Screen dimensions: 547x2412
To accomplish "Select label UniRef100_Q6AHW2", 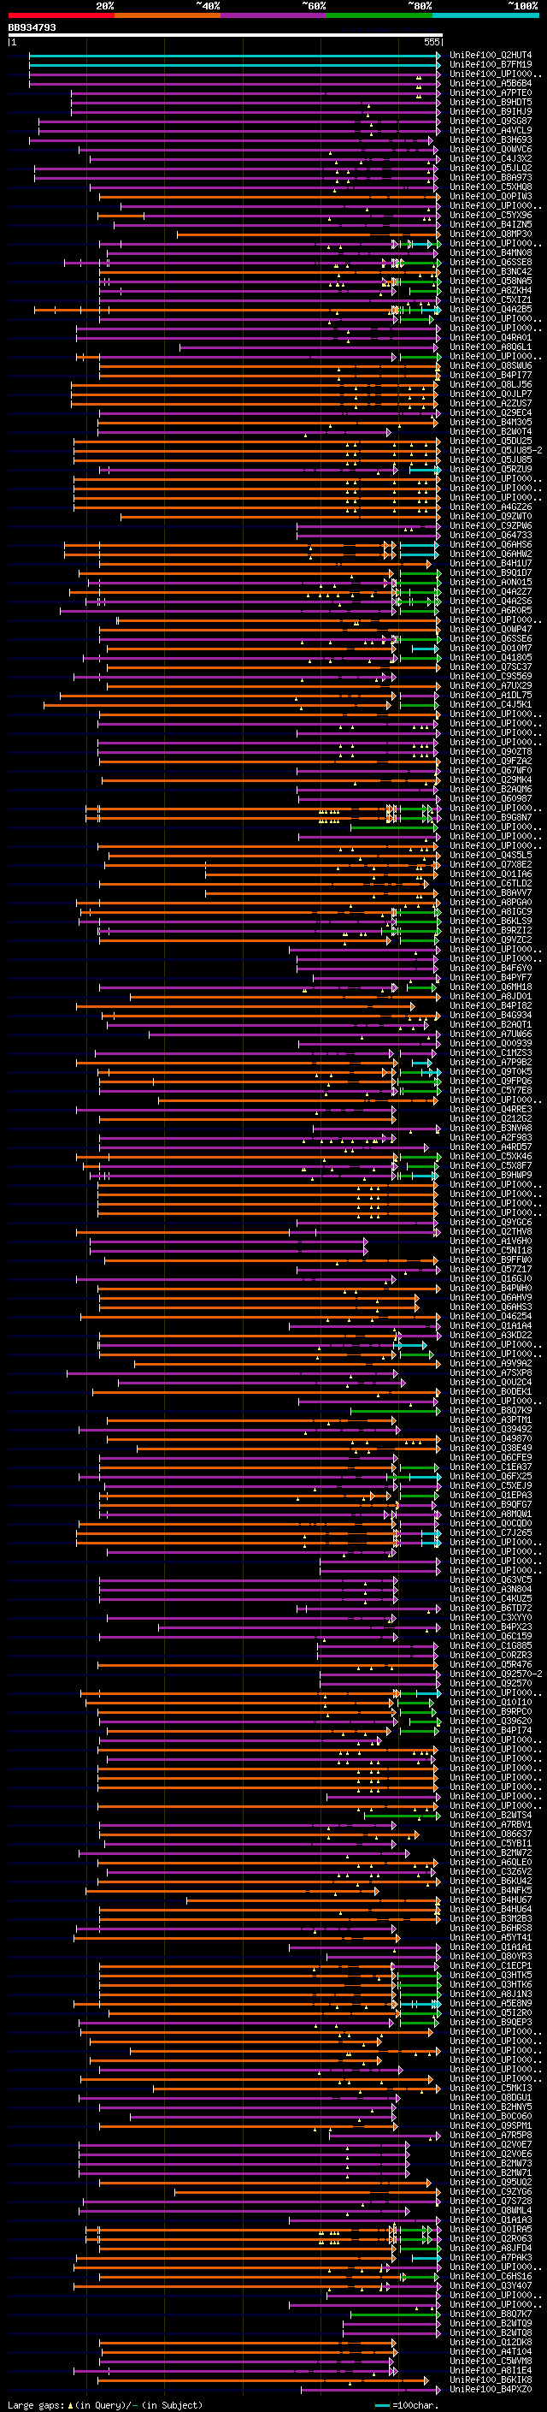I will [490, 554].
